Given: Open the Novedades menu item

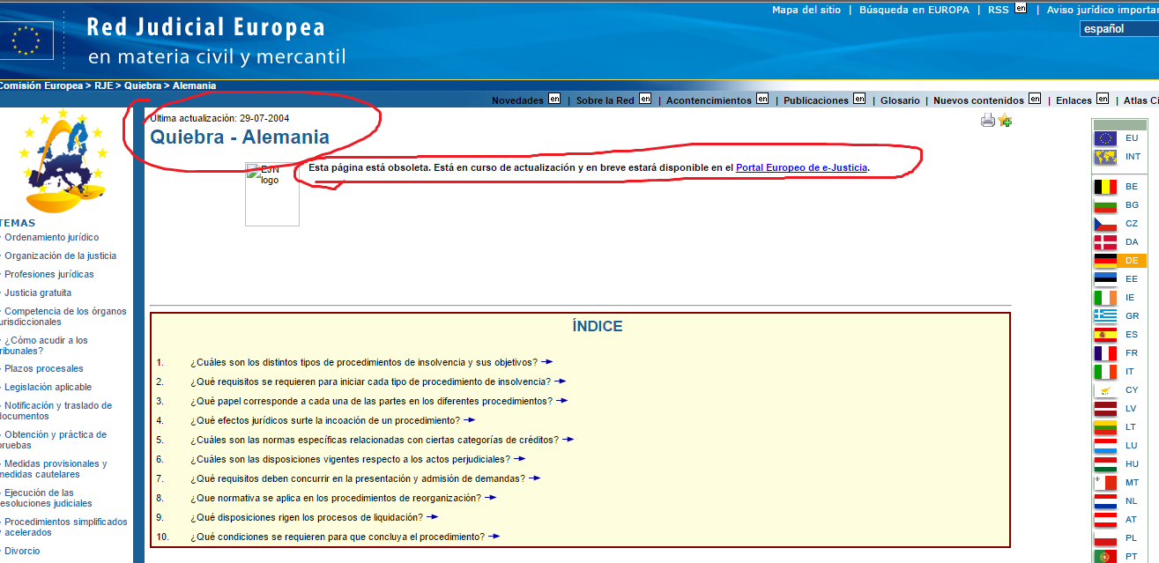Looking at the screenshot, I should [x=517, y=100].
